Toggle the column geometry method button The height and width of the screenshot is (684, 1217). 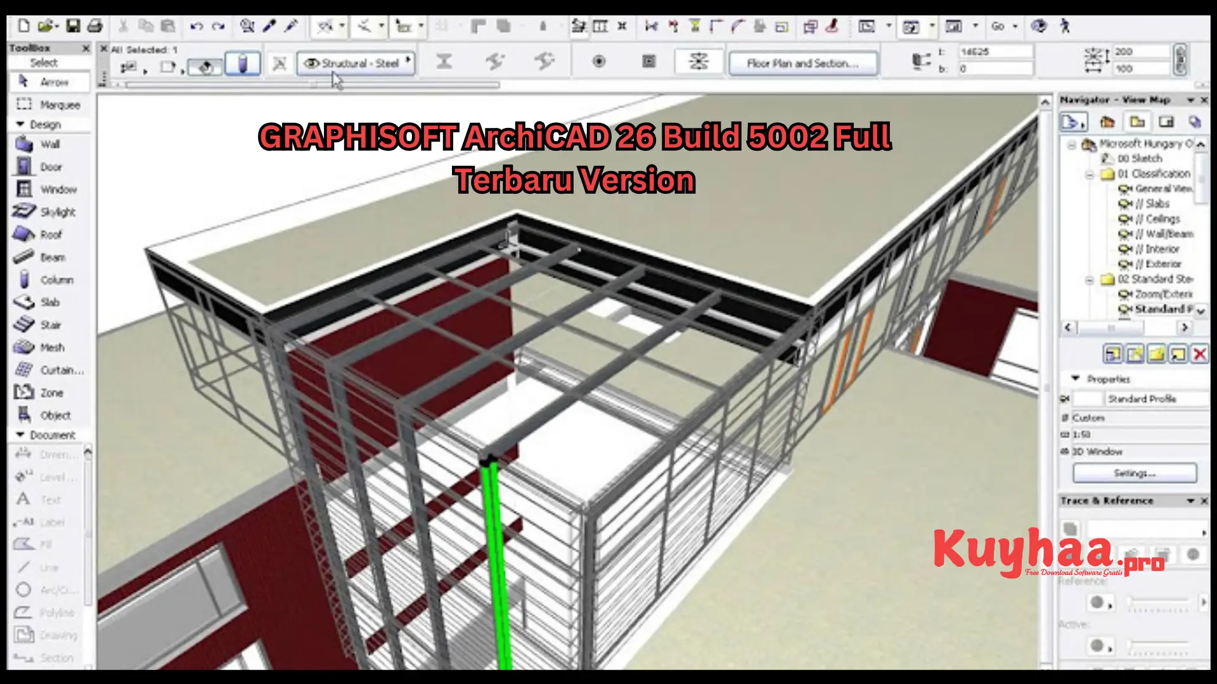tap(242, 63)
